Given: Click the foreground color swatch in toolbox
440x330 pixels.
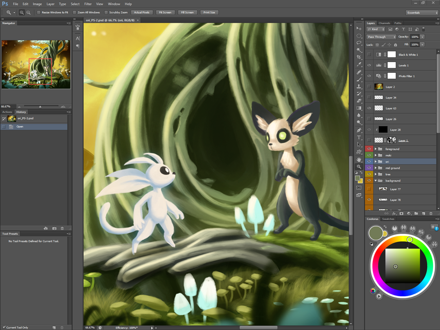Looking at the screenshot, I should (357, 178).
